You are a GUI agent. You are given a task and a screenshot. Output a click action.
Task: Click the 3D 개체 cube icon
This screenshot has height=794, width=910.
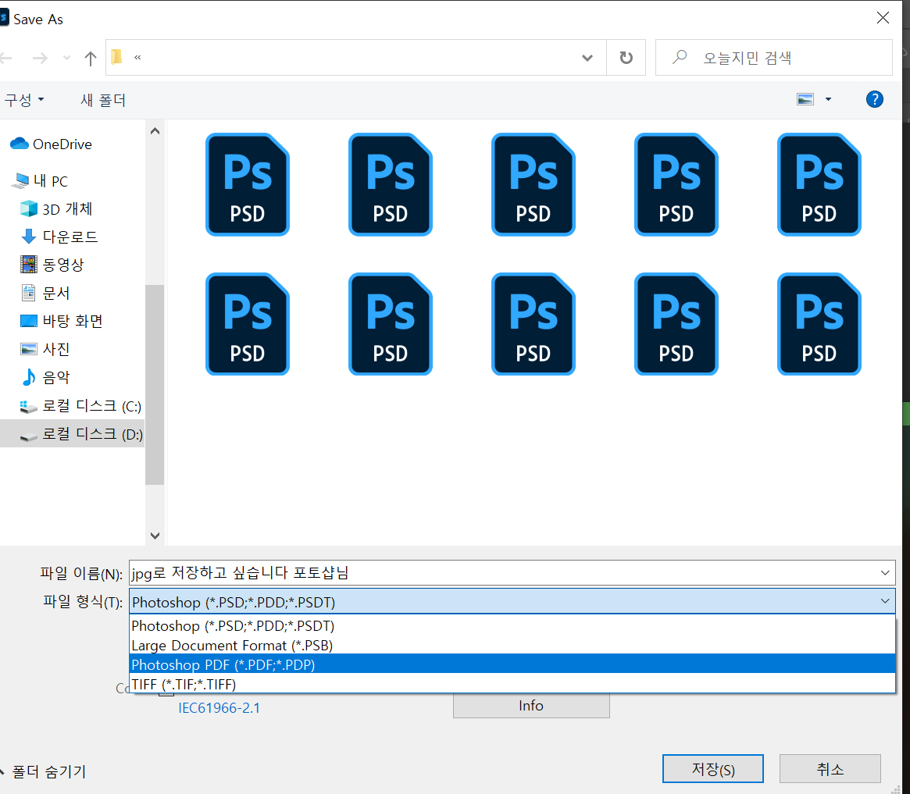click(28, 208)
